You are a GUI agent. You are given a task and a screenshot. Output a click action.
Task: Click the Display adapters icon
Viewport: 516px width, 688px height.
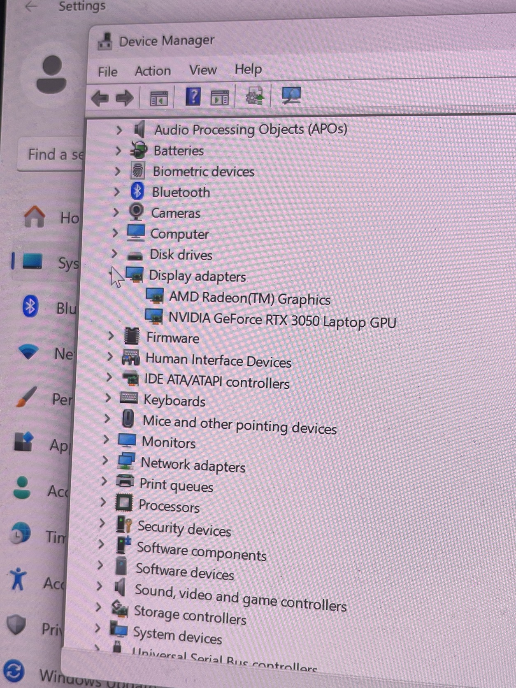click(x=135, y=274)
